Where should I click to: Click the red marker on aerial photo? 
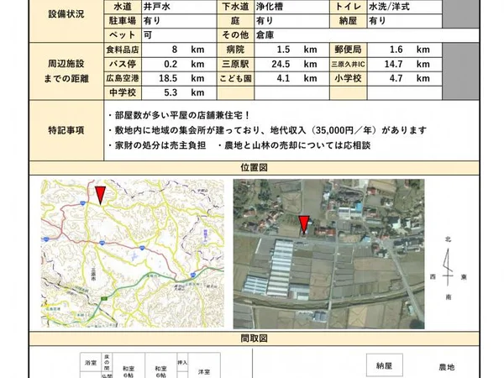304,224
